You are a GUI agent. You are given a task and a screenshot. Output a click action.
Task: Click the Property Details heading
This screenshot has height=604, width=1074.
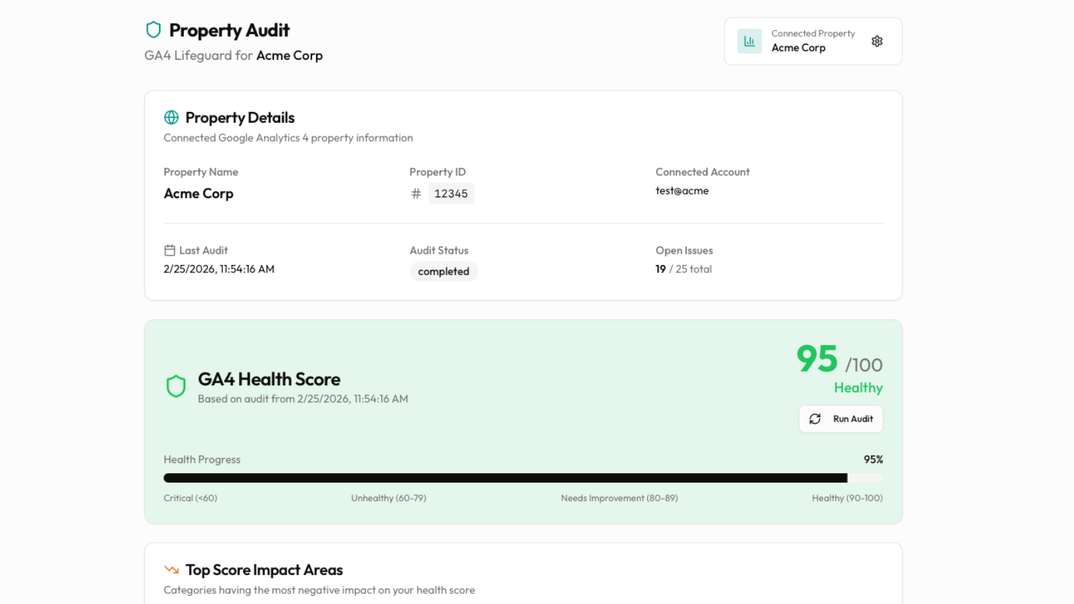(x=240, y=117)
